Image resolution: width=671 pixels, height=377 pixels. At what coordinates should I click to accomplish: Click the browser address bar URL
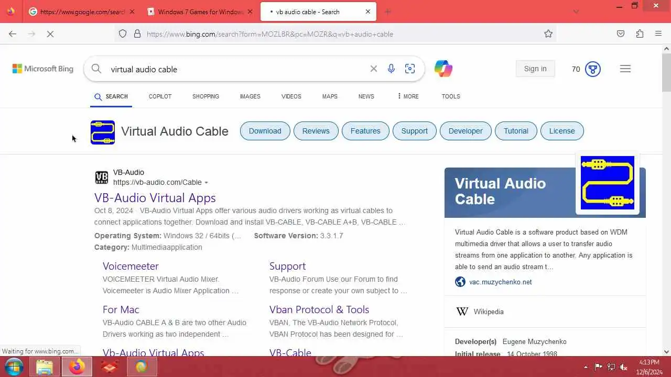(x=270, y=34)
